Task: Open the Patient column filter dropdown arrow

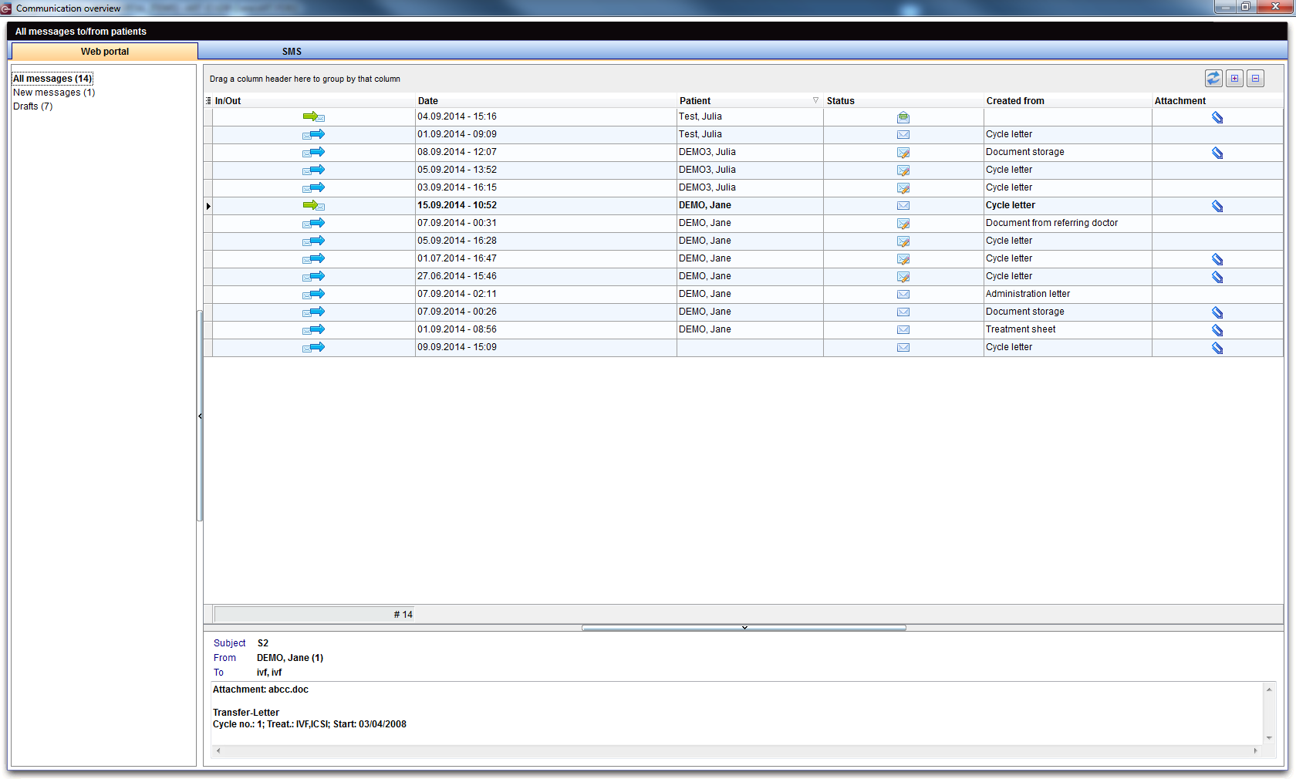Action: pyautogui.click(x=815, y=100)
